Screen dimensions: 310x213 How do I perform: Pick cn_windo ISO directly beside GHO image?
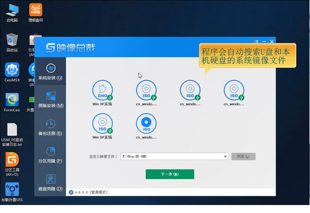point(146,93)
